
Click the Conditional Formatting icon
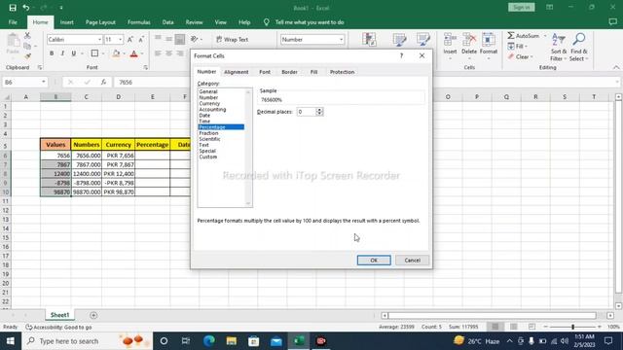(369, 40)
